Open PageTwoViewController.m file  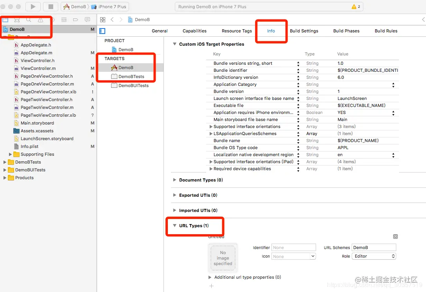[x=47, y=107]
